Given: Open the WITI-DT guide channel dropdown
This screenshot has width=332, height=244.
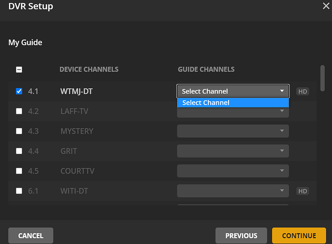Looking at the screenshot, I should tap(233, 190).
